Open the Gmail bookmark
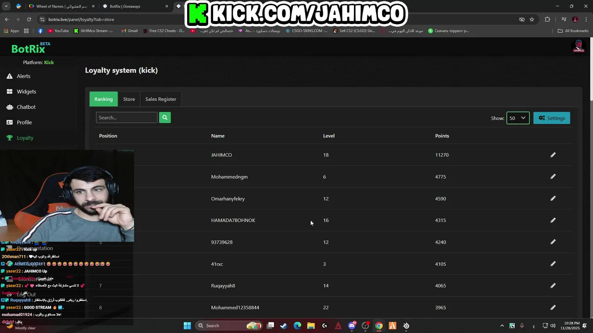The width and height of the screenshot is (593, 333). coord(129,31)
